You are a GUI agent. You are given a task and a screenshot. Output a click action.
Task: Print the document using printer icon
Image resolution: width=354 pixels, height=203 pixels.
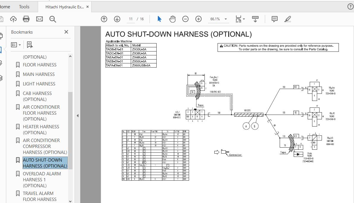coord(26,19)
